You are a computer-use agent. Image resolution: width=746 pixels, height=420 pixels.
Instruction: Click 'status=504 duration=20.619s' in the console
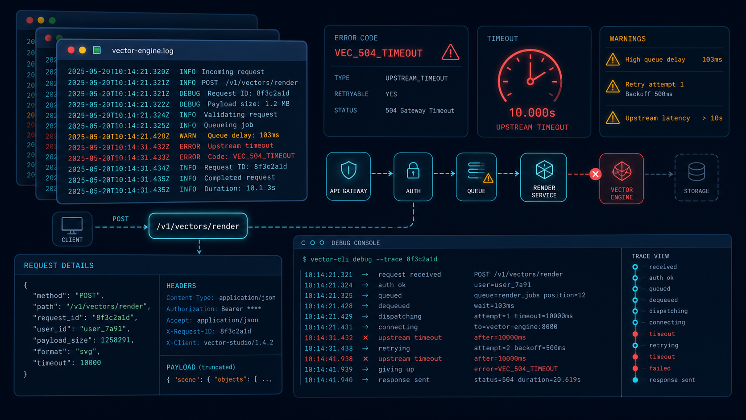tap(527, 380)
